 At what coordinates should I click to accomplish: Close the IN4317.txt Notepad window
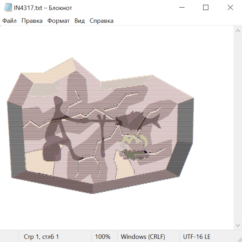coord(230,8)
